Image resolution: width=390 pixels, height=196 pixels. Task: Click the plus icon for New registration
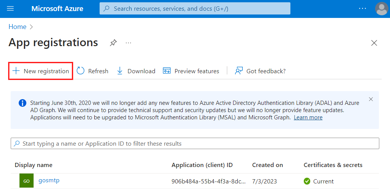(16, 71)
